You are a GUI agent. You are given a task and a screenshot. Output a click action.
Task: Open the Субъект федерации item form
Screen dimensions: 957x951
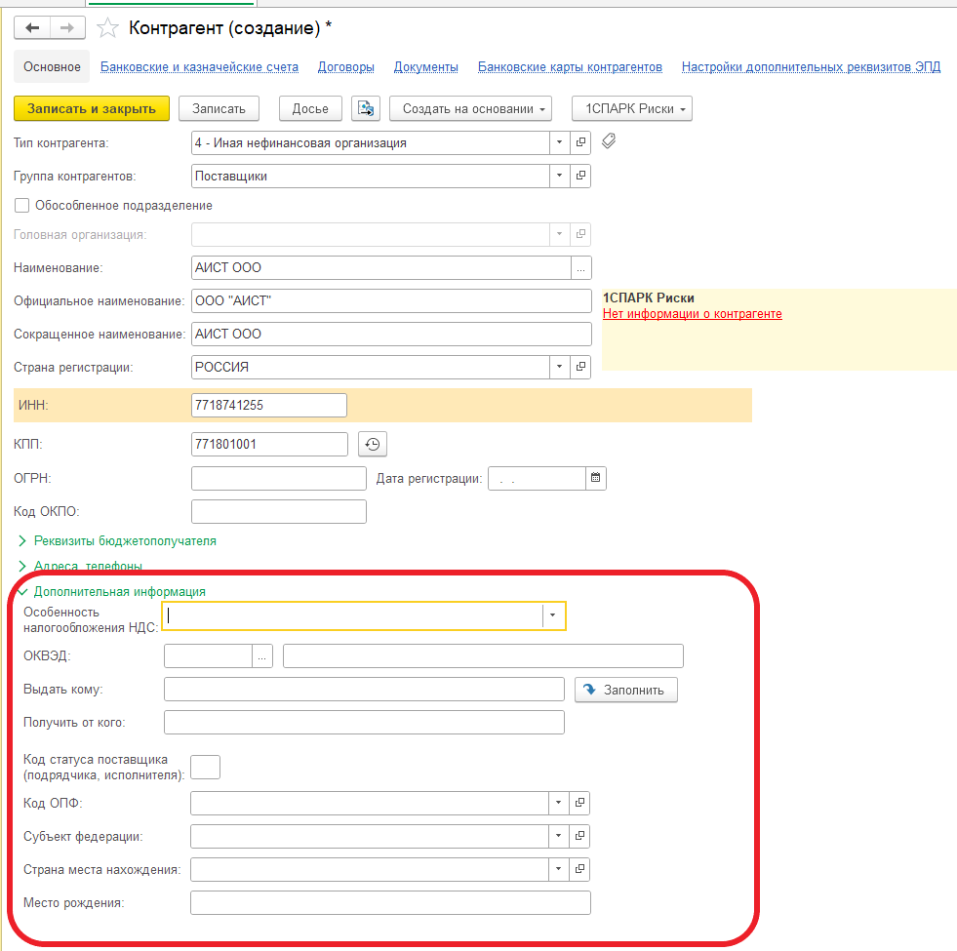(579, 836)
